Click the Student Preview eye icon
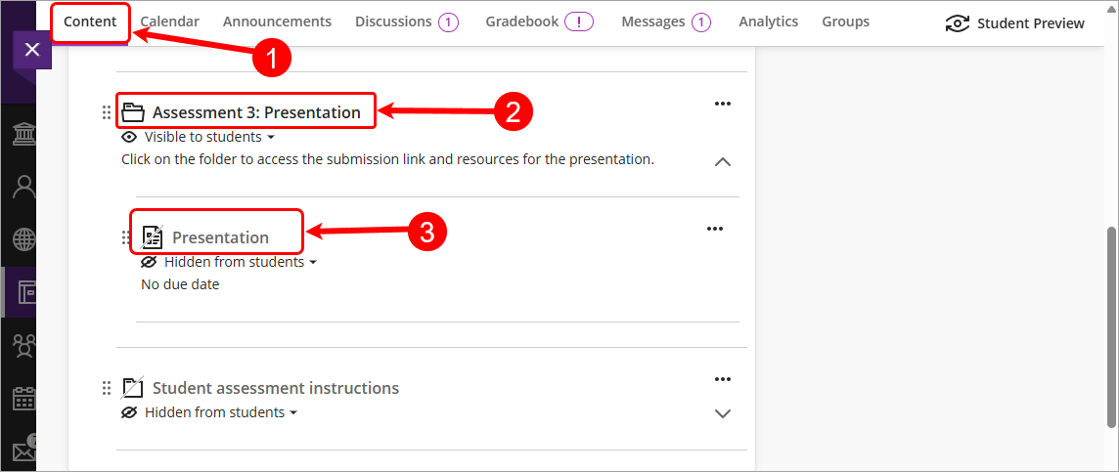 pos(957,23)
